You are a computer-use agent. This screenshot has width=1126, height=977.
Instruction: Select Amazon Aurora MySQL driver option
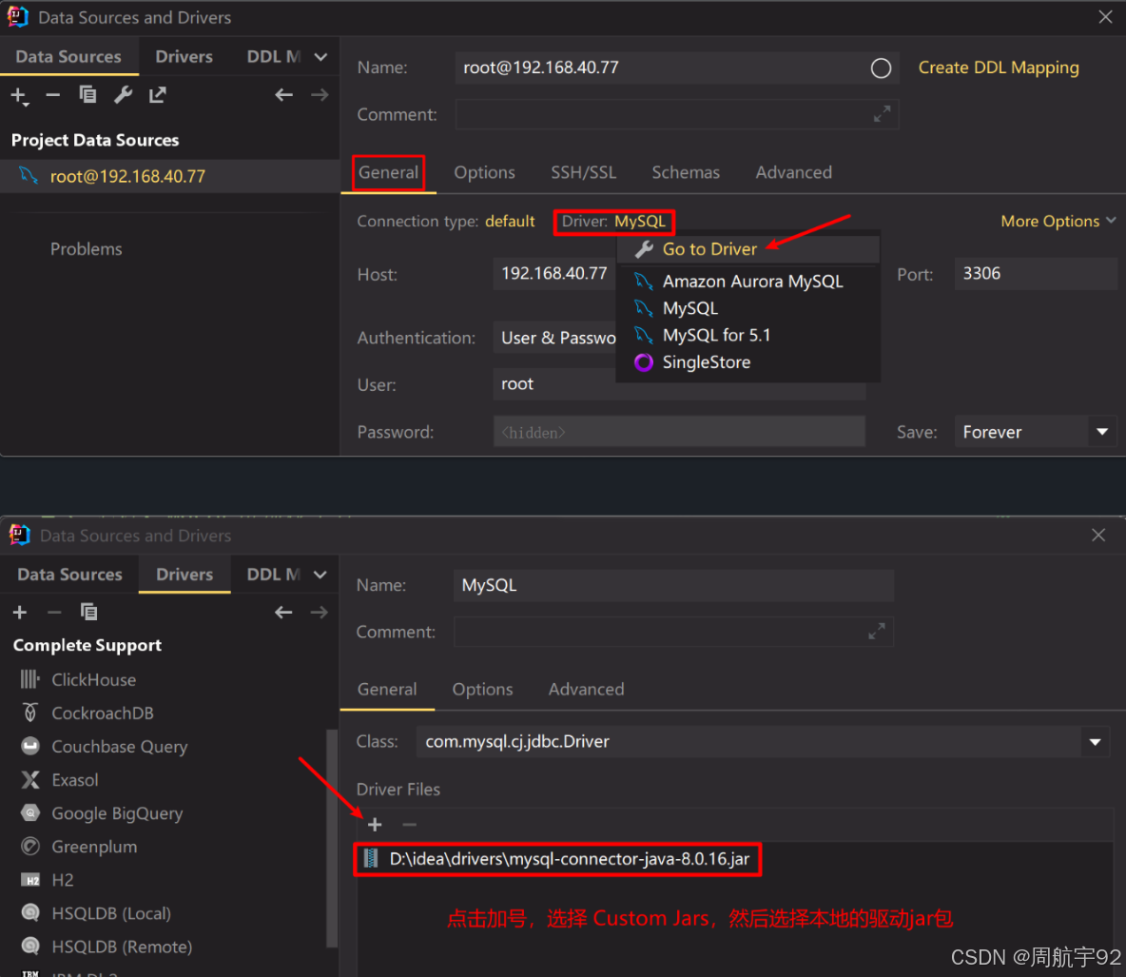coord(748,282)
